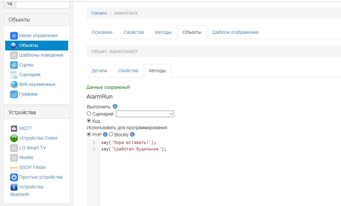Click the Начало breadcrumb link
Image resolution: width=341 pixels, height=206 pixels.
(99, 13)
